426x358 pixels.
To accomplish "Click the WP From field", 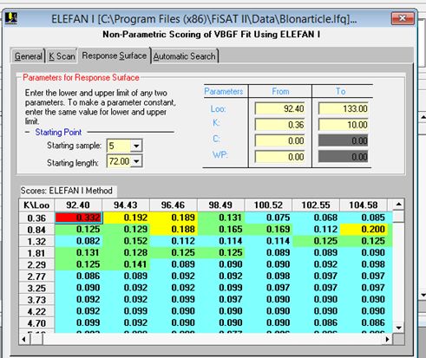I will [x=279, y=157].
